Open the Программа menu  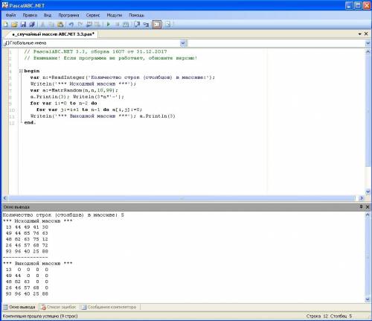click(68, 15)
